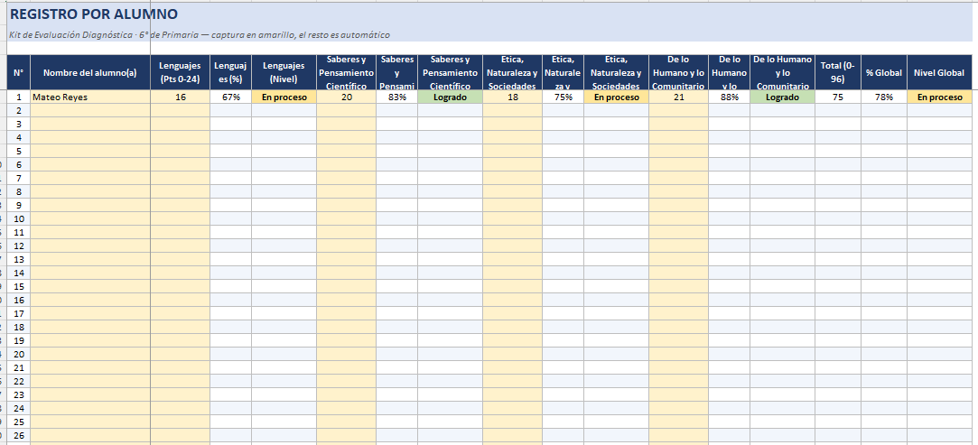
Task: Select the N° column header
Action: tap(18, 72)
